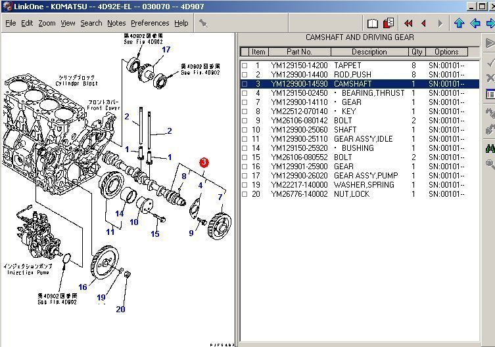Select part number YM129901-25900 GEAR row

click(x=360, y=166)
